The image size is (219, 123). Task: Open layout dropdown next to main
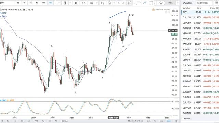point(178,3)
